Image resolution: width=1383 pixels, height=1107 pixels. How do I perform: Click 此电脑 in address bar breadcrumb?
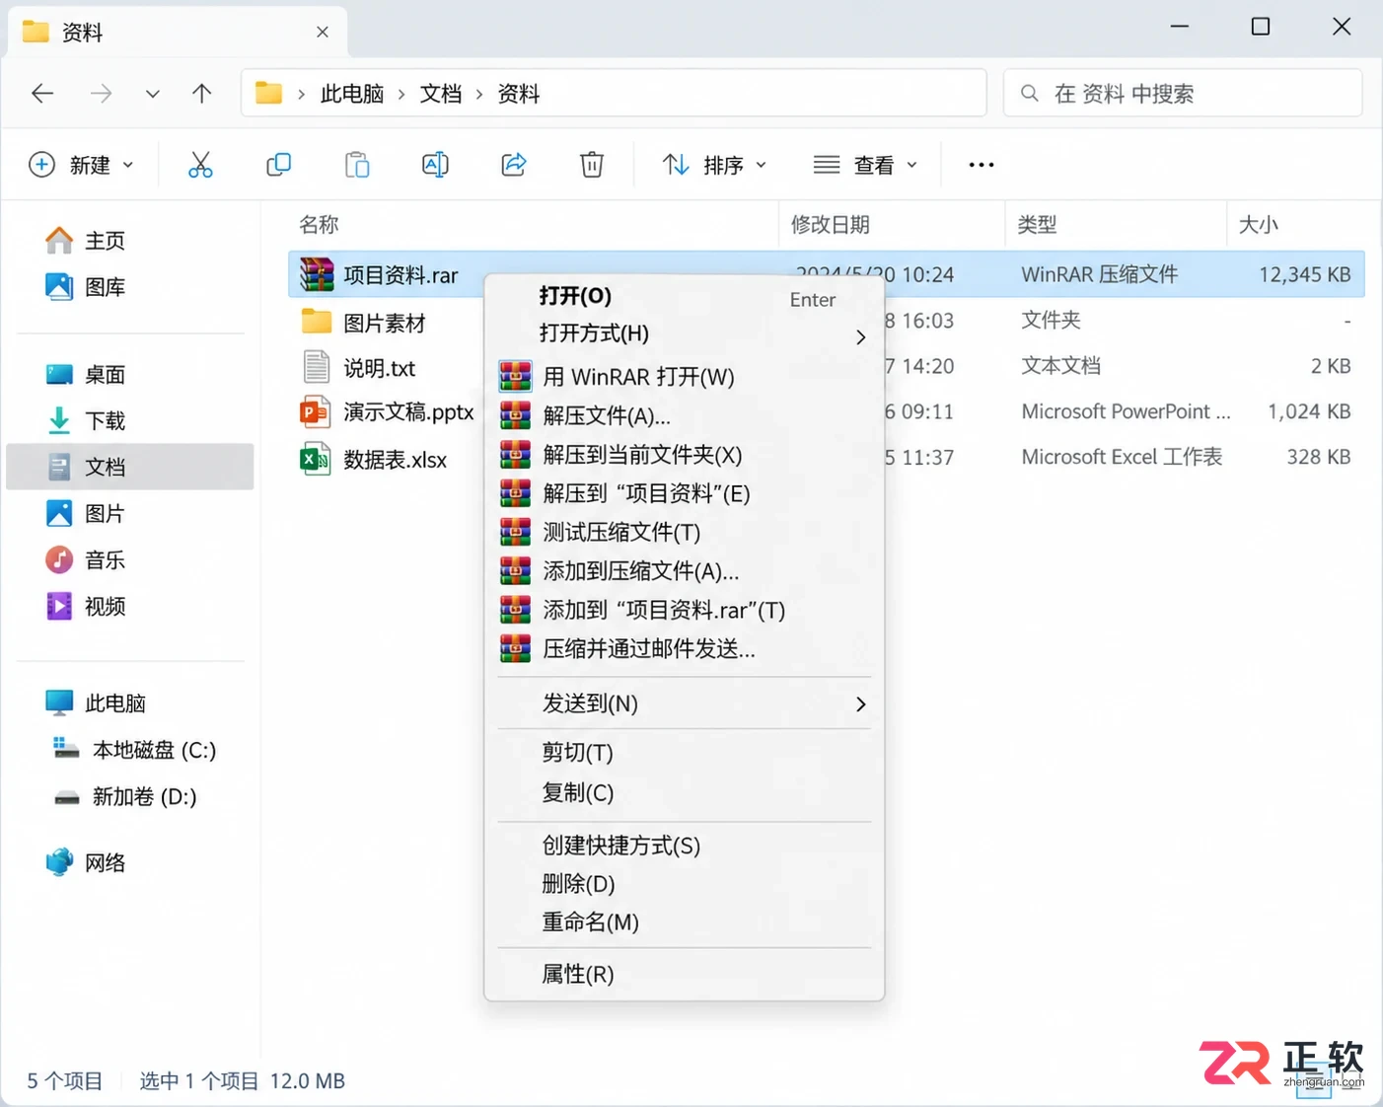[x=352, y=94]
